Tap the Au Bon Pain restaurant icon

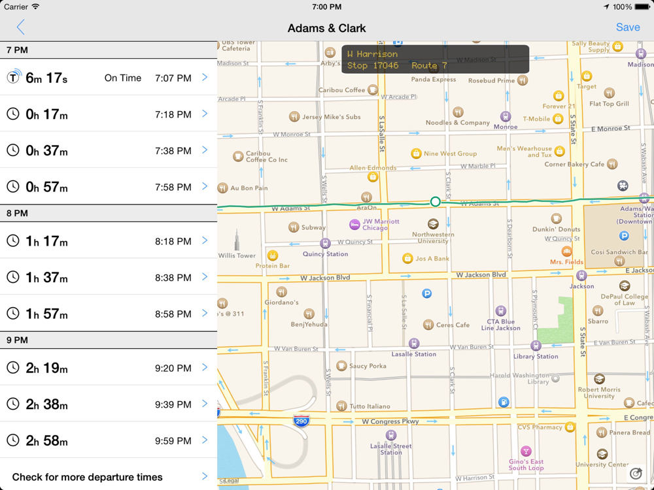coord(222,188)
